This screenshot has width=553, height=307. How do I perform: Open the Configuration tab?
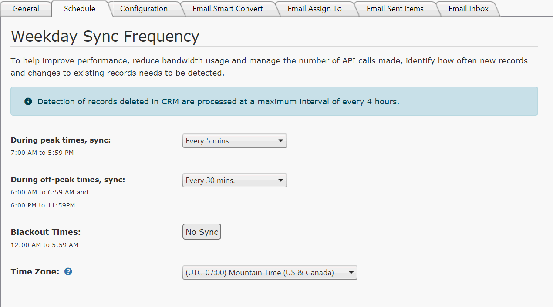[144, 9]
